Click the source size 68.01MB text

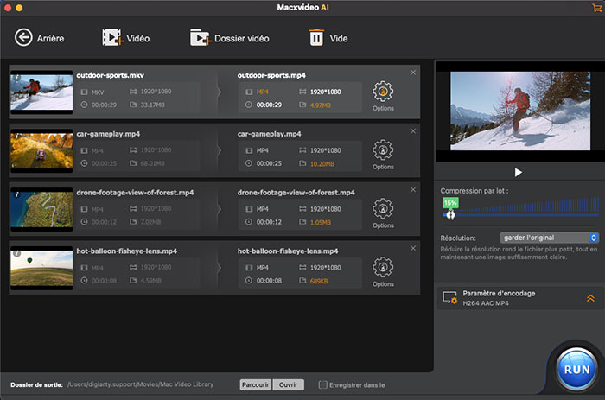point(153,163)
